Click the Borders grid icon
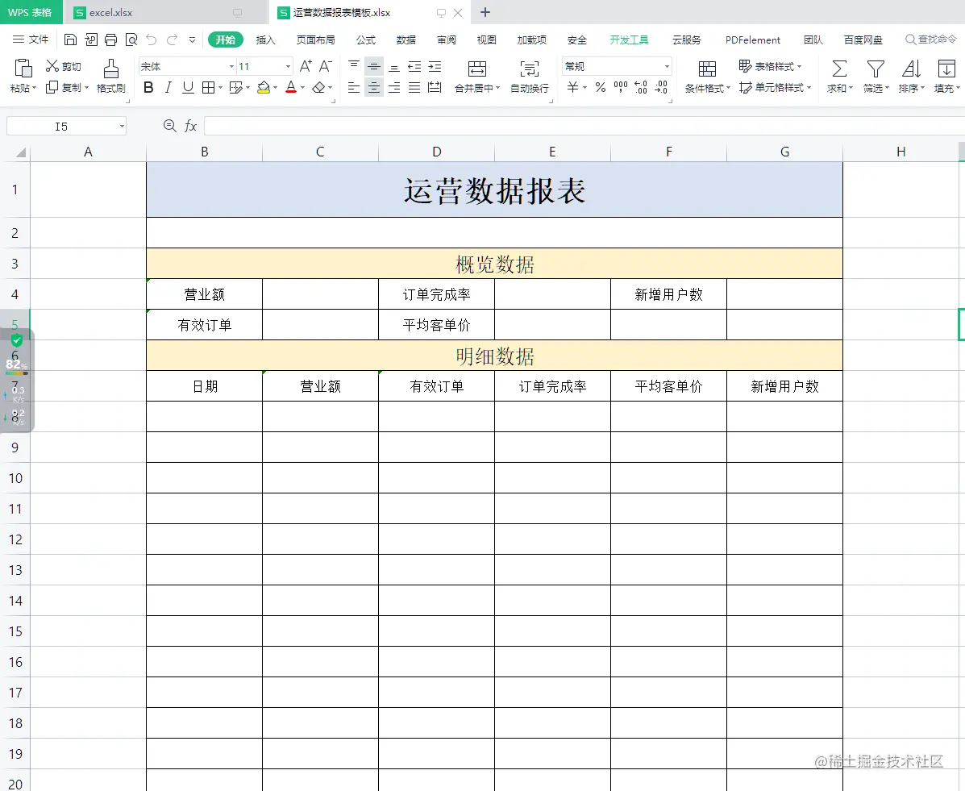The image size is (965, 791). 209,87
